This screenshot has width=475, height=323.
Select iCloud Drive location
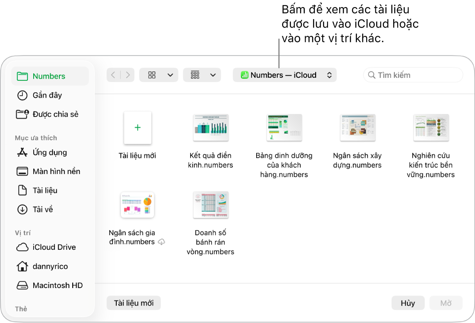coord(50,247)
